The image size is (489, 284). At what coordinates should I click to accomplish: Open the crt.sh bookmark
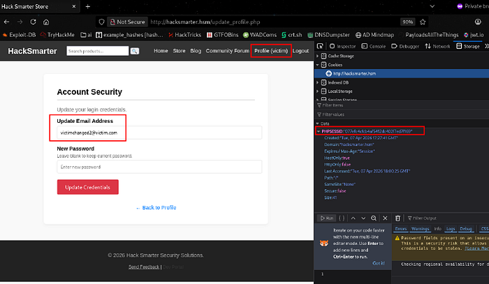click(292, 35)
